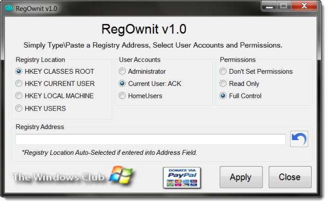Click the Apply button
The image size is (328, 204).
pos(241,177)
